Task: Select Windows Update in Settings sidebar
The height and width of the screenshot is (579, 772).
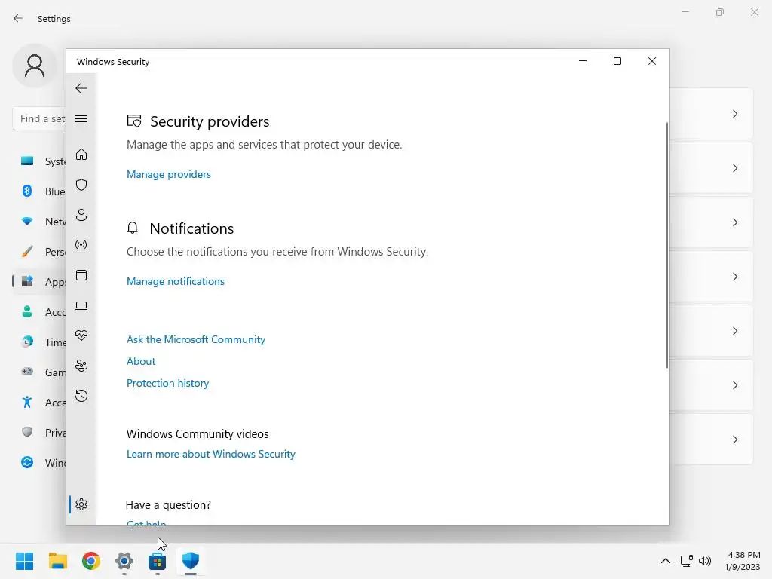Action: tap(39, 463)
